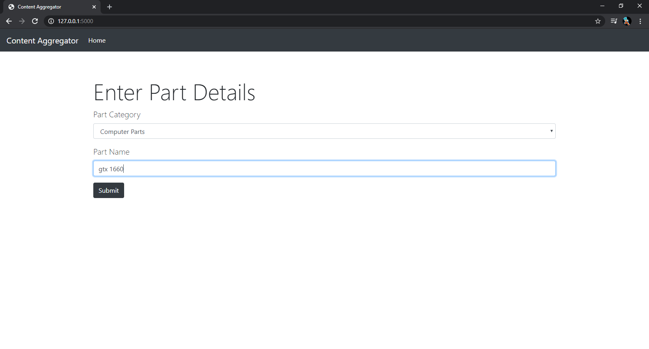Minimize the browser window
This screenshot has height=349, width=649.
602,6
